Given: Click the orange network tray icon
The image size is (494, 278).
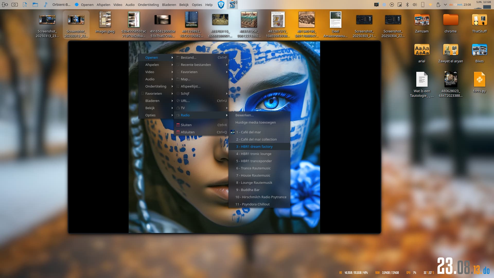Looking at the screenshot, I should [x=430, y=5].
